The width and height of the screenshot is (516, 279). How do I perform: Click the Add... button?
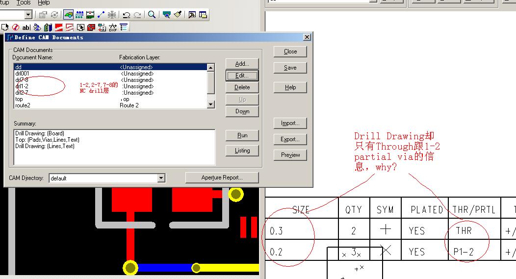click(242, 64)
